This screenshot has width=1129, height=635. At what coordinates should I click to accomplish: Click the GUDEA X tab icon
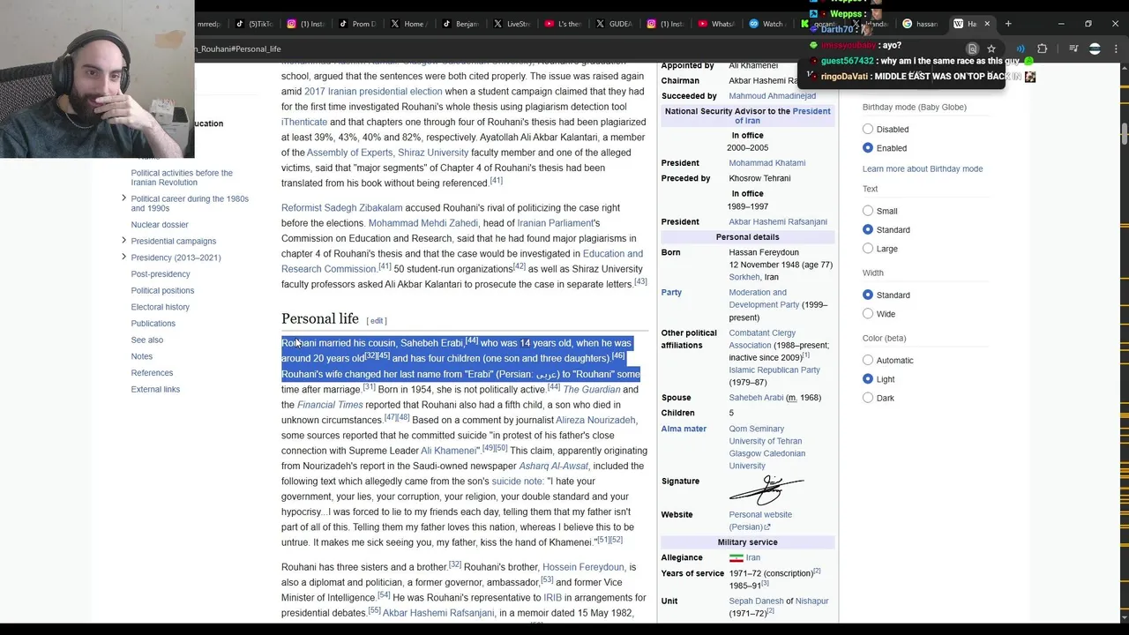[601, 24]
